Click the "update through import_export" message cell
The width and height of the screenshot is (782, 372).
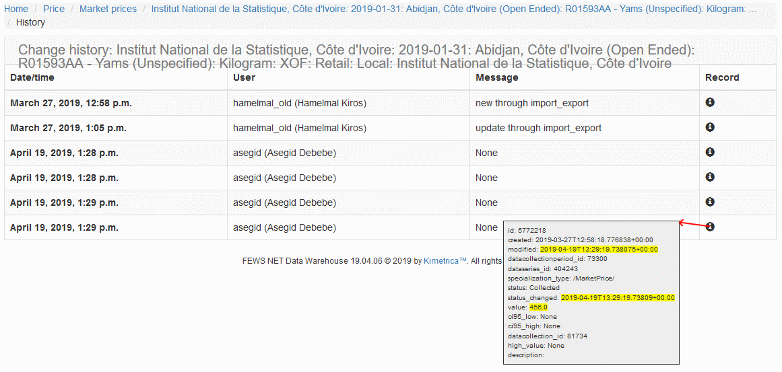click(x=538, y=128)
